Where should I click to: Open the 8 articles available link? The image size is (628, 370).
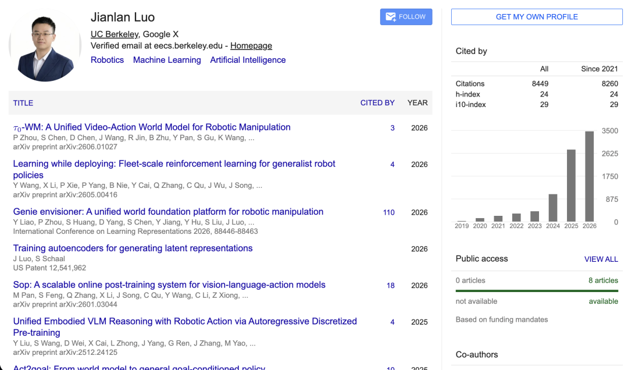point(603,280)
